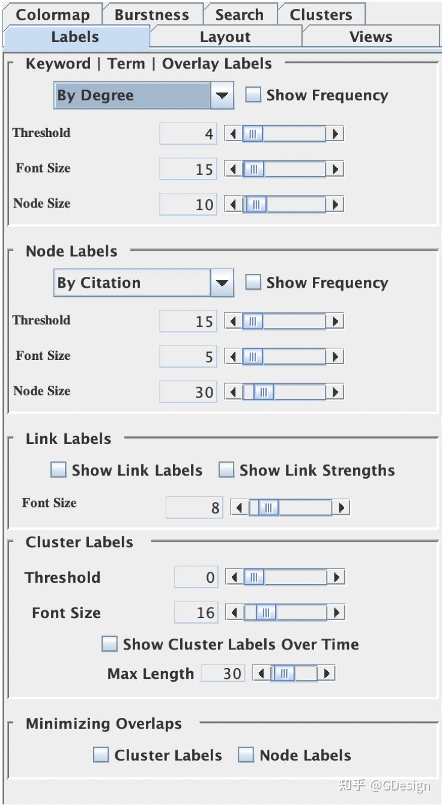Tick Show Cluster Labels Over Time
This screenshot has width=442, height=805.
tap(109, 644)
